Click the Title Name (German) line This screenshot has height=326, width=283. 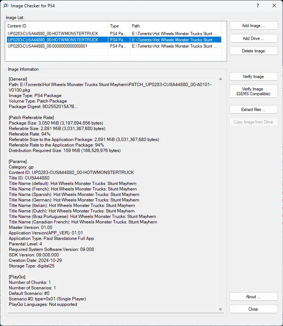(x=74, y=200)
